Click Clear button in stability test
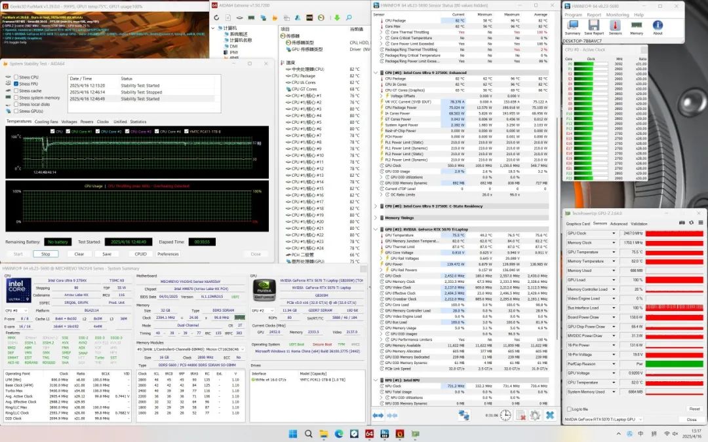Image resolution: width=708 pixels, height=442 pixels. pos(79,254)
